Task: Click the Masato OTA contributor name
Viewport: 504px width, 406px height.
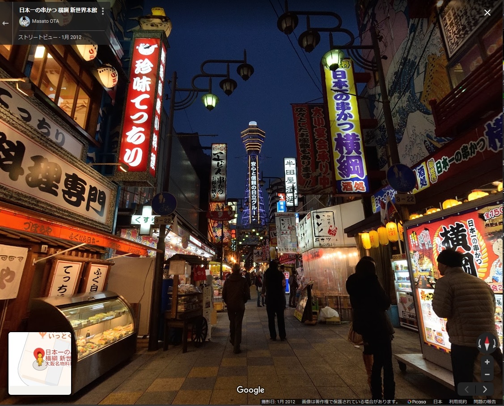Action: (45, 21)
